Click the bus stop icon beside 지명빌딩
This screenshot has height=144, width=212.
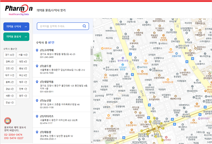click(x=130, y=54)
